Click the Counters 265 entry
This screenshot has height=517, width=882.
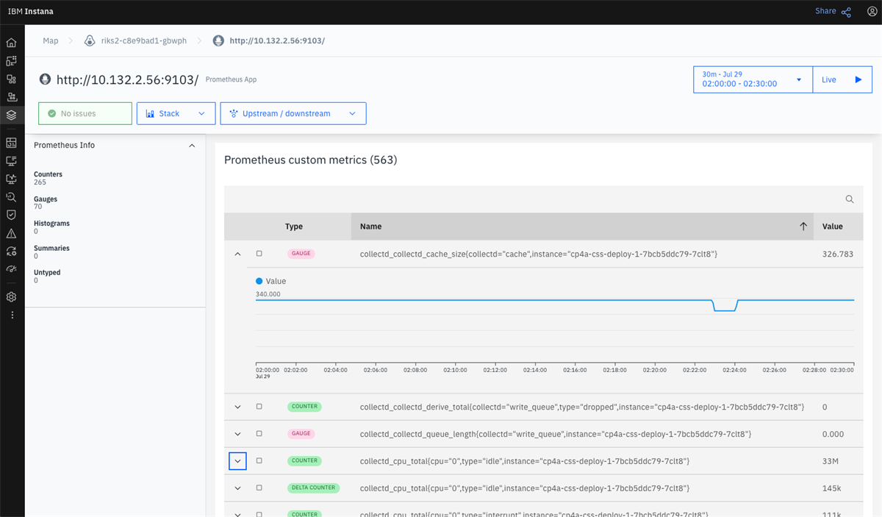point(49,178)
